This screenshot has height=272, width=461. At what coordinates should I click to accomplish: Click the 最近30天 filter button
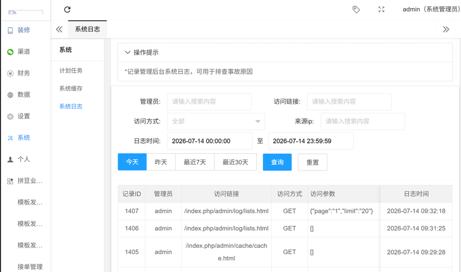pyautogui.click(x=236, y=162)
